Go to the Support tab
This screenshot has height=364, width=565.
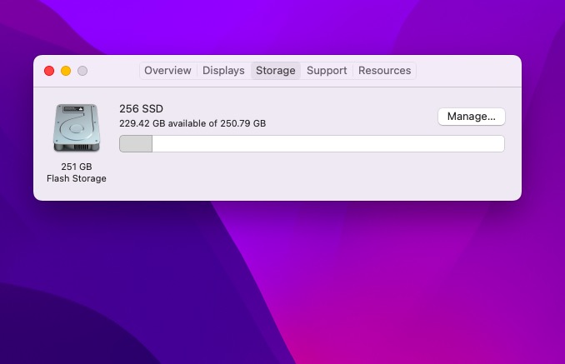click(327, 71)
